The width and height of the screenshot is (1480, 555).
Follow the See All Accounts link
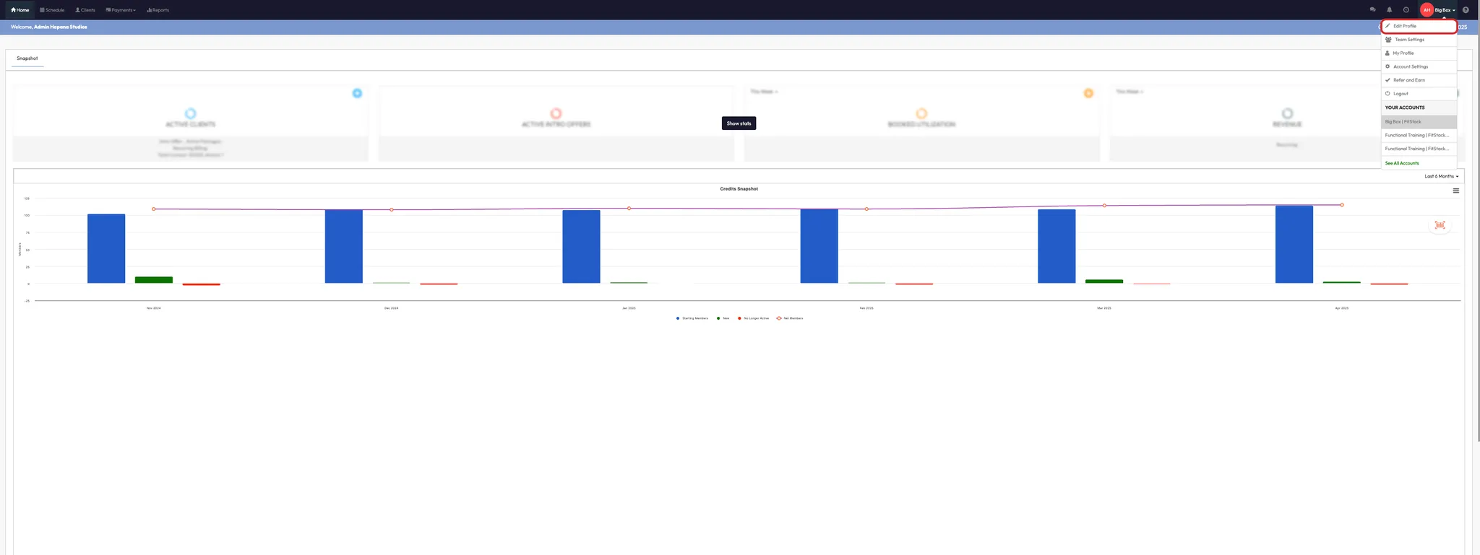(1402, 163)
